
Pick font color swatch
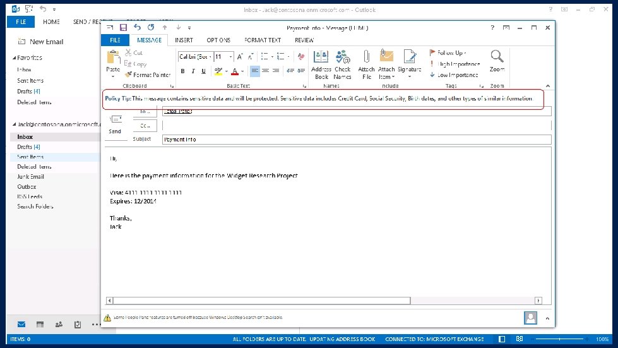point(235,71)
